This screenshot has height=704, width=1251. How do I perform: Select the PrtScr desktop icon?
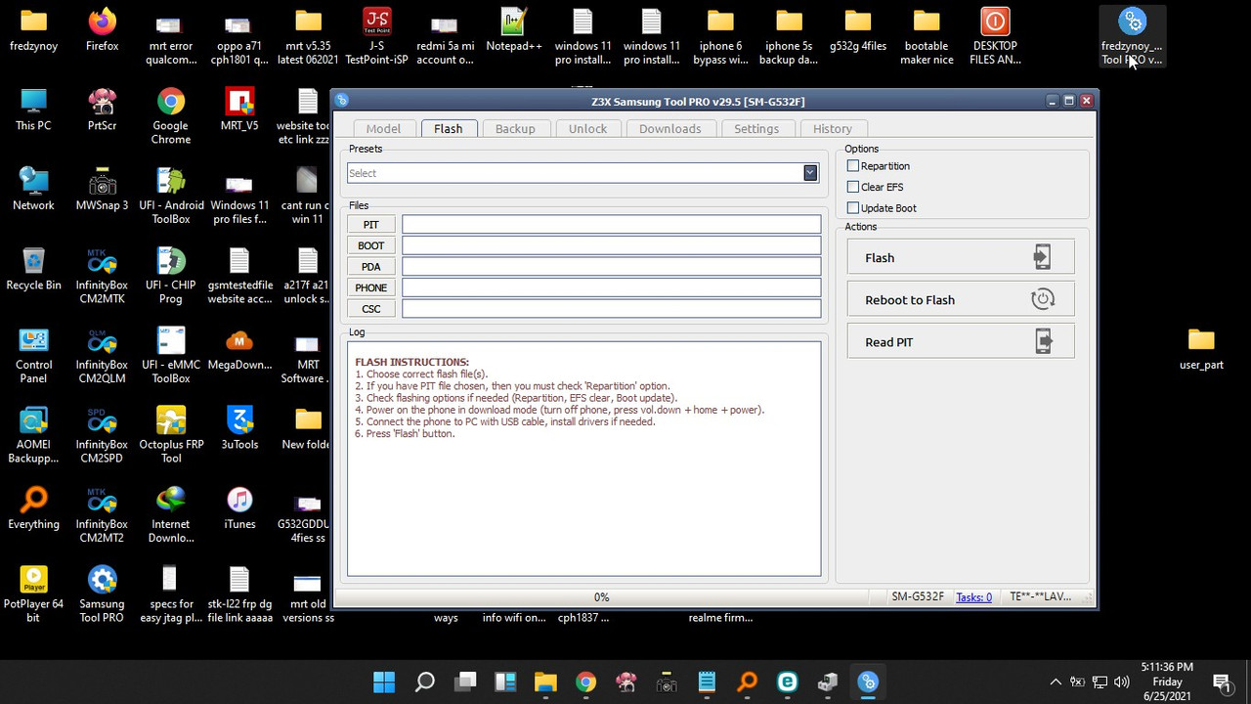(102, 110)
